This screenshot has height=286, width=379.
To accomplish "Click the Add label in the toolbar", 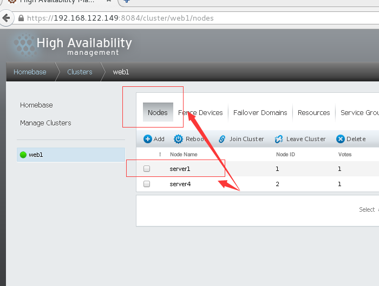I will tap(159, 139).
